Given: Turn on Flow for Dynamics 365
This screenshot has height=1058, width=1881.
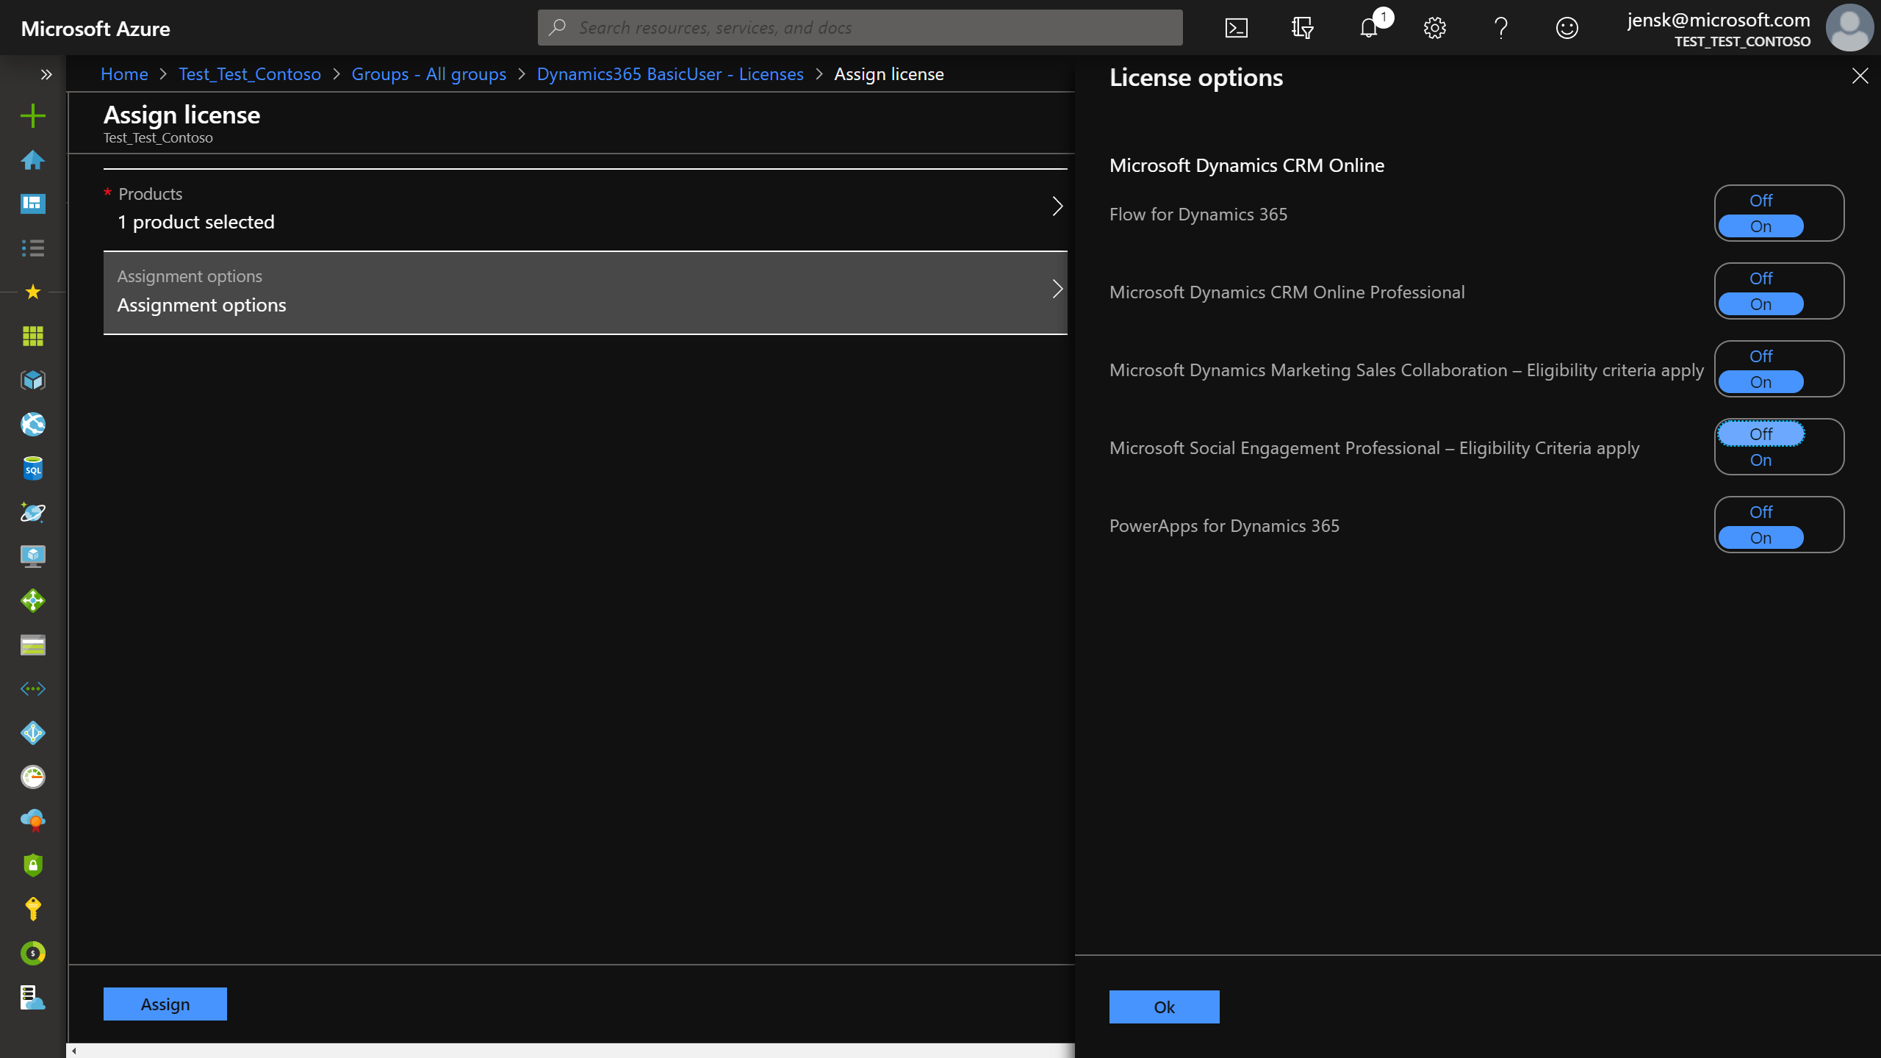Looking at the screenshot, I should 1760,226.
